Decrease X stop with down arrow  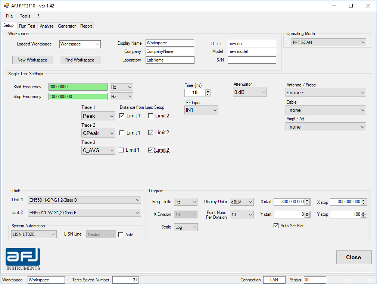pos(364,203)
